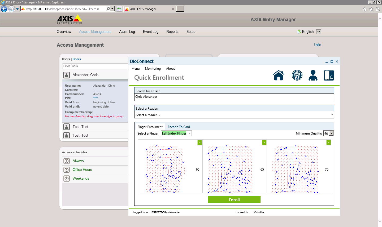Click the Always schedule clock icon
Screen dimensions: 382x227
pos(67,161)
